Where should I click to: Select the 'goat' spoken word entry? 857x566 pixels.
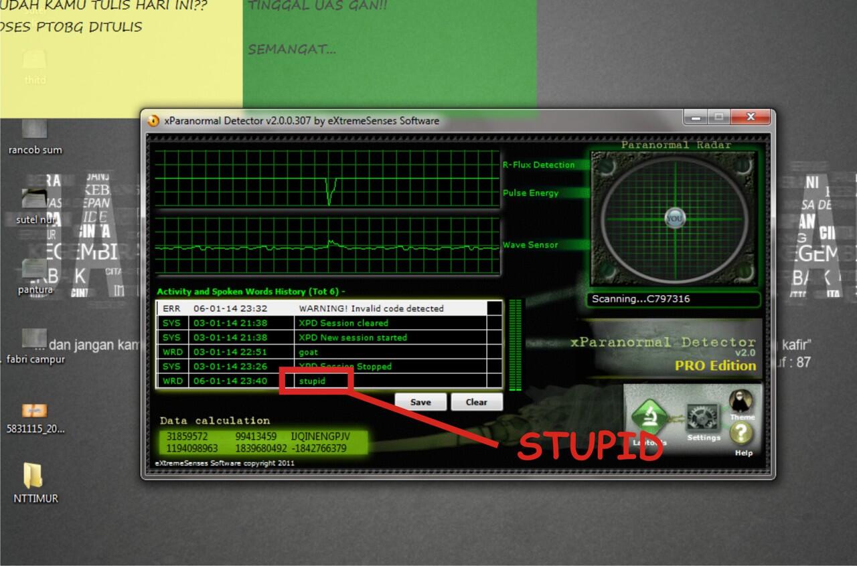329,352
